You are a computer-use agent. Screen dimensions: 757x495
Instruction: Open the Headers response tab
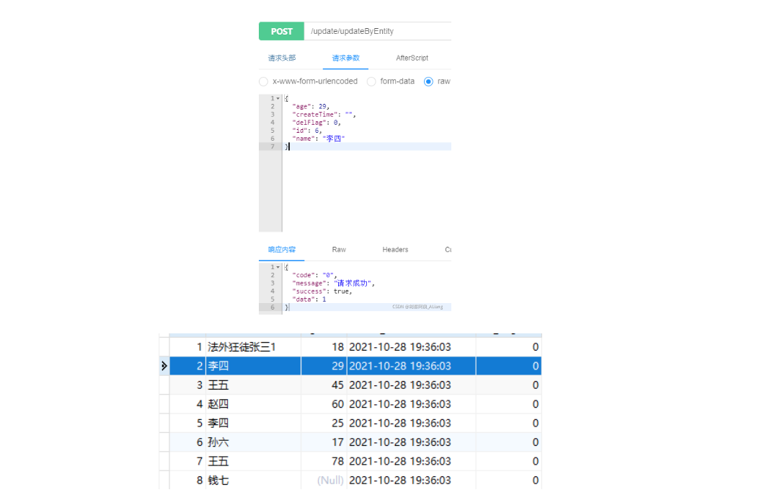pyautogui.click(x=395, y=249)
